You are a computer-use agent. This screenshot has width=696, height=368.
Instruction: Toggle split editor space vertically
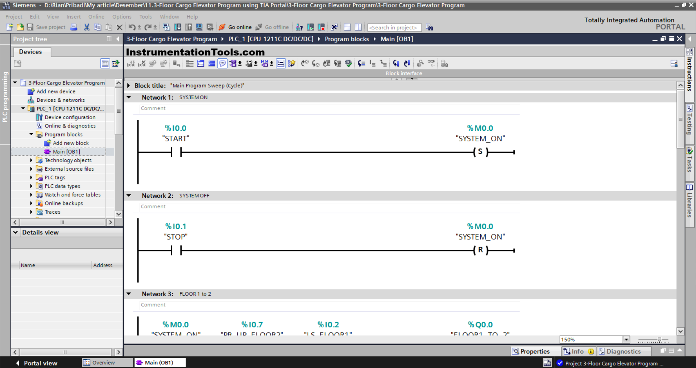click(358, 27)
